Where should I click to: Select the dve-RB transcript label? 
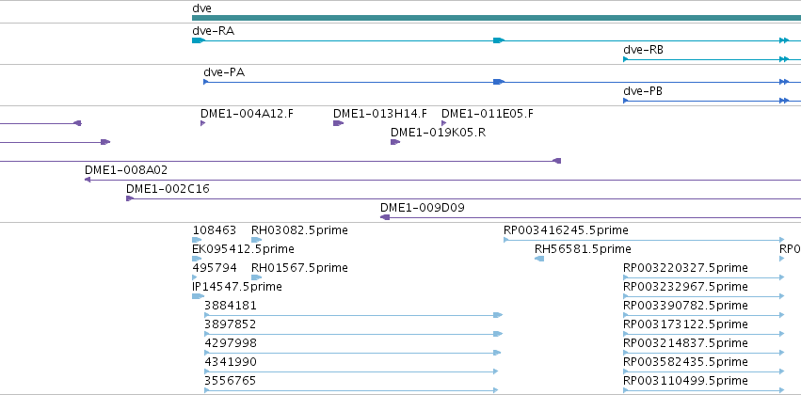click(643, 50)
